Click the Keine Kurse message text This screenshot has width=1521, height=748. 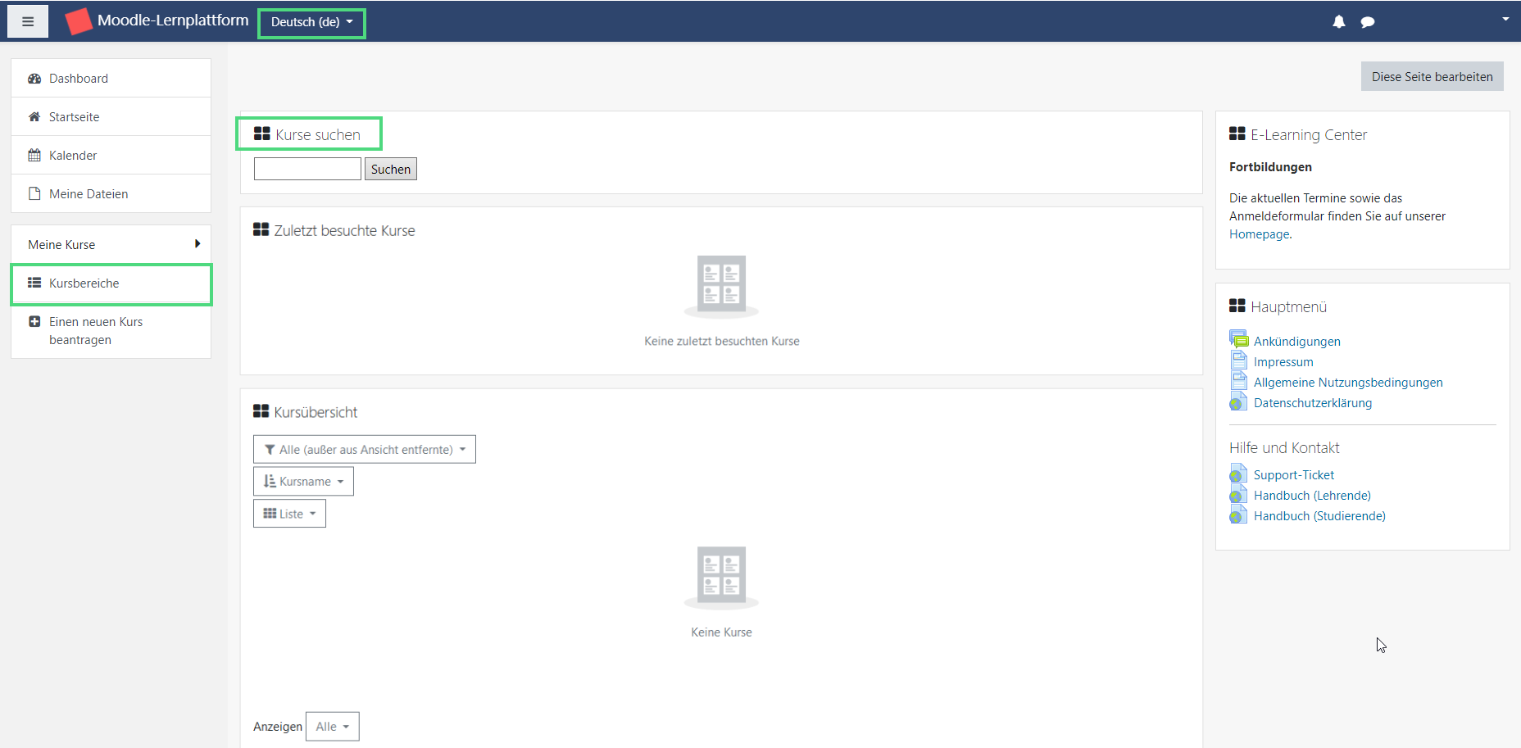[x=721, y=632]
